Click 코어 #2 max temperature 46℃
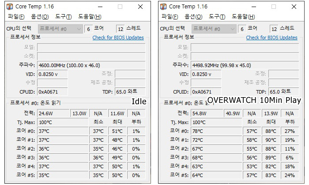 (117, 149)
